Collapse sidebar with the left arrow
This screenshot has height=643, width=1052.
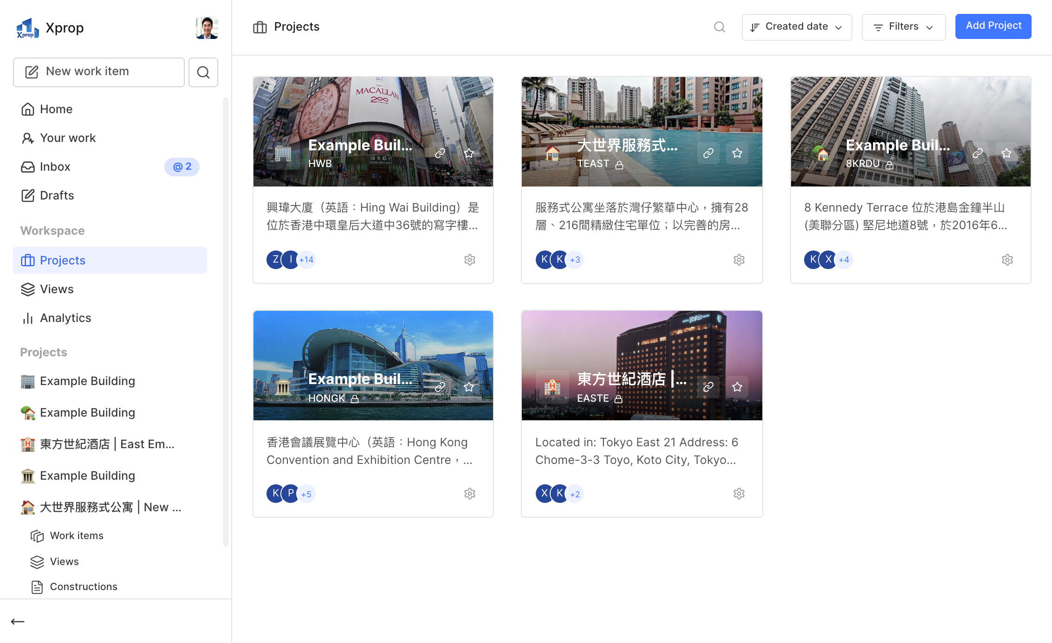[x=18, y=622]
